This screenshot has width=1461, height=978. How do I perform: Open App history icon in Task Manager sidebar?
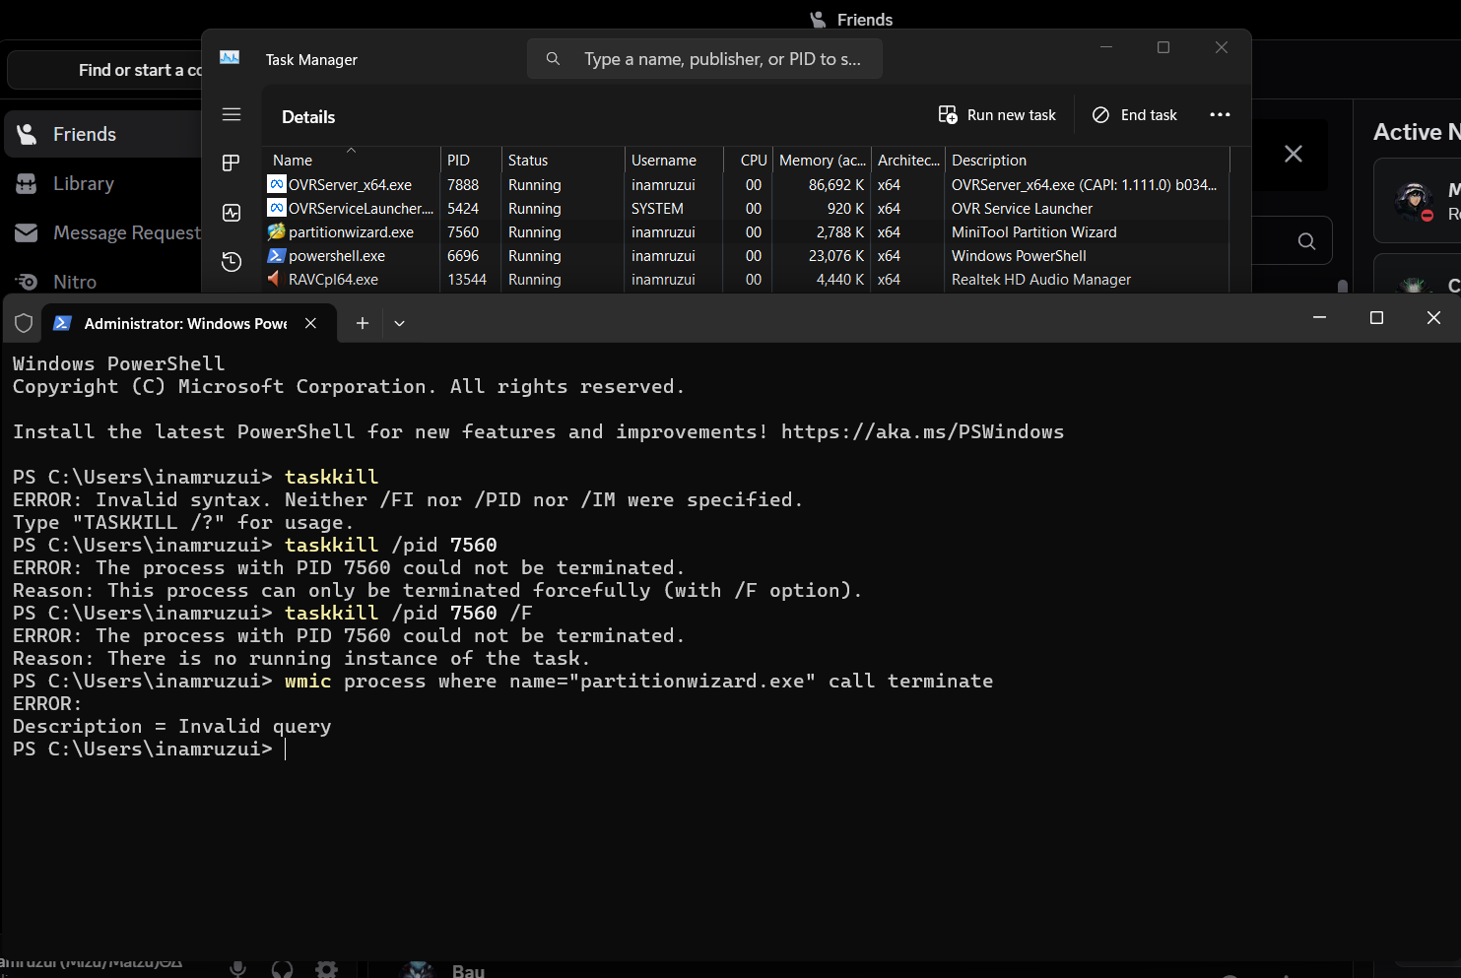232,261
